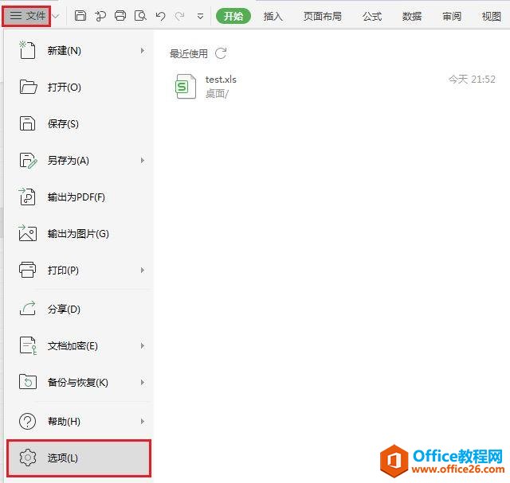
Task: Open the 文件 menu button
Action: (26, 16)
